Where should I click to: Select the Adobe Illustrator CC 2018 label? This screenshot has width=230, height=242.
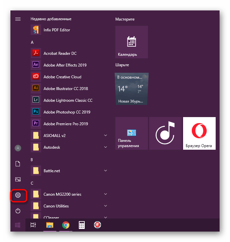tap(66, 89)
